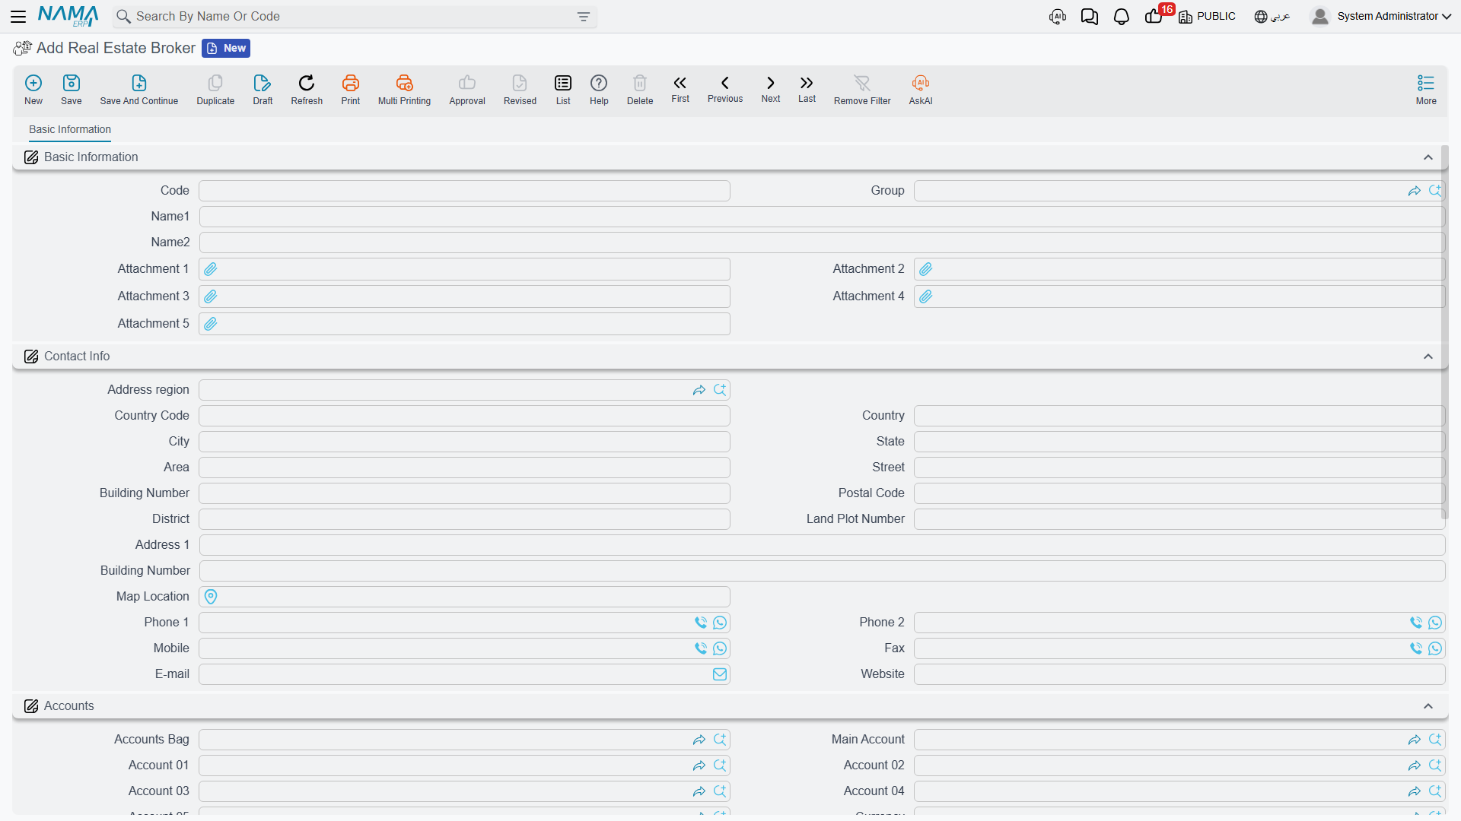Refresh the form
The height and width of the screenshot is (821, 1461).
(307, 90)
